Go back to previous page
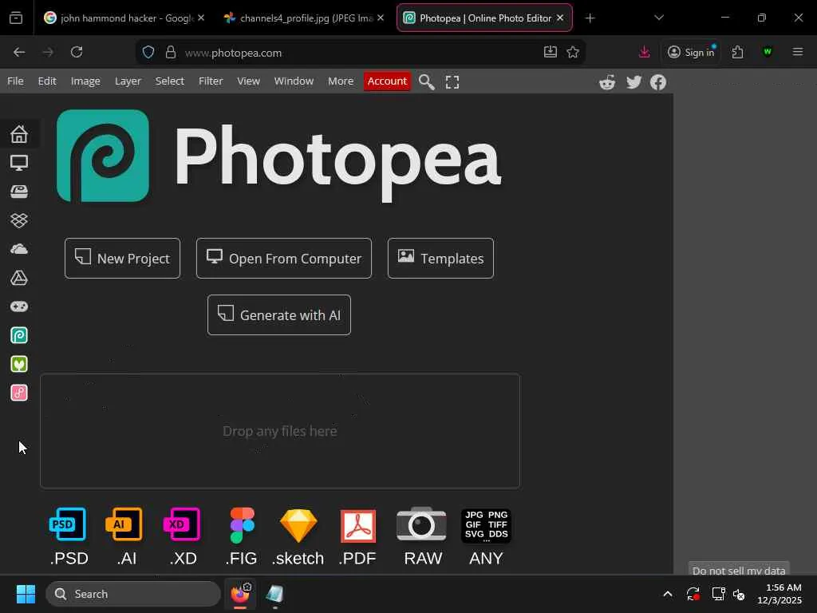 click(x=19, y=52)
